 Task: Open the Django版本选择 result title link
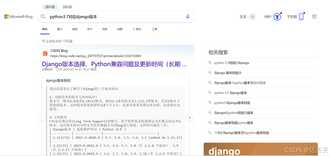114,64
